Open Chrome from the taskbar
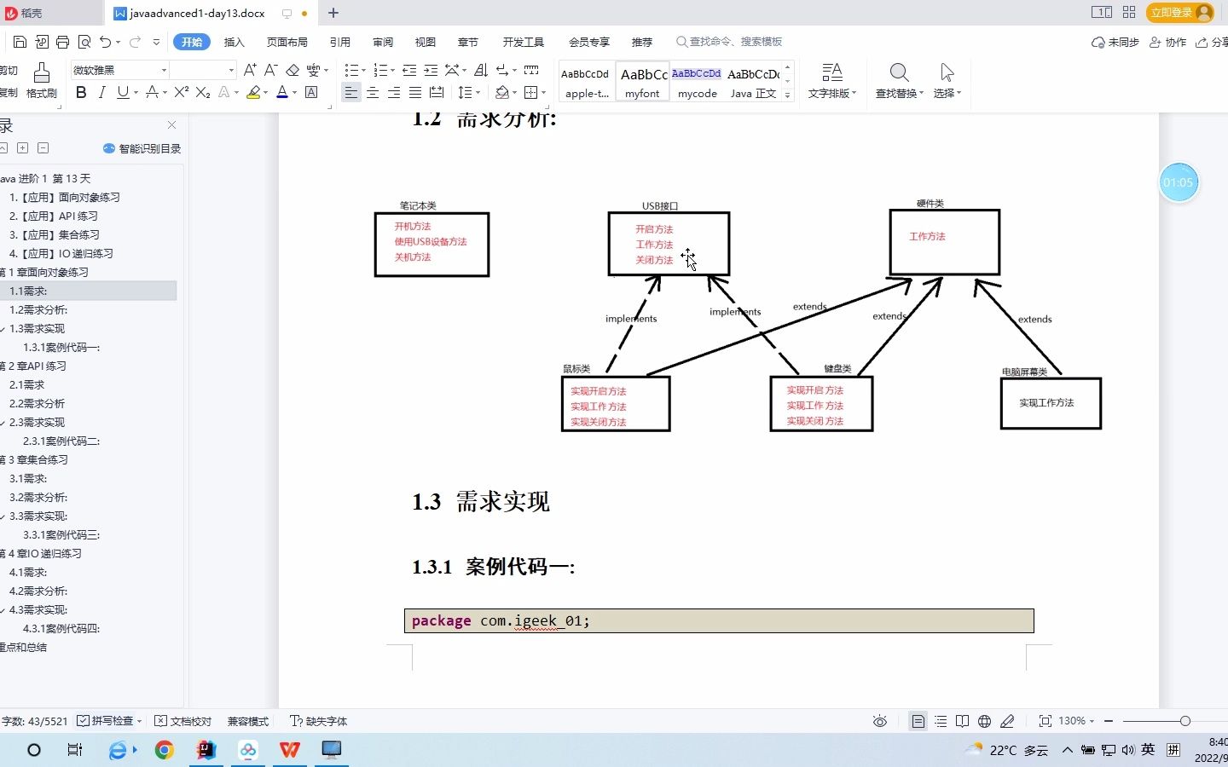Screen dimensions: 1228x767 tap(164, 750)
